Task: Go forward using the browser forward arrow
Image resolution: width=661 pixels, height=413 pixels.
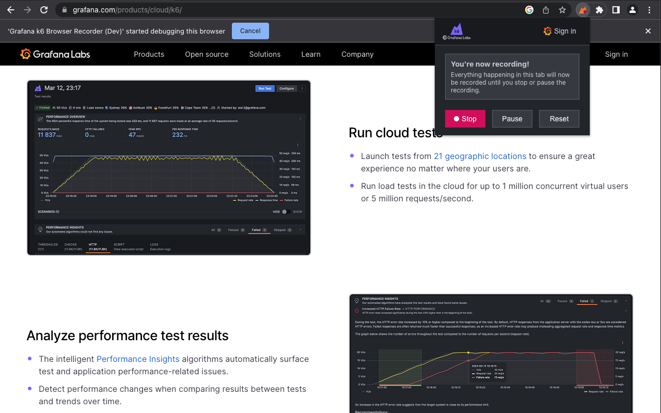Action: (x=27, y=10)
